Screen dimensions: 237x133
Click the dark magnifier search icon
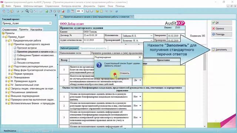[27, 11]
